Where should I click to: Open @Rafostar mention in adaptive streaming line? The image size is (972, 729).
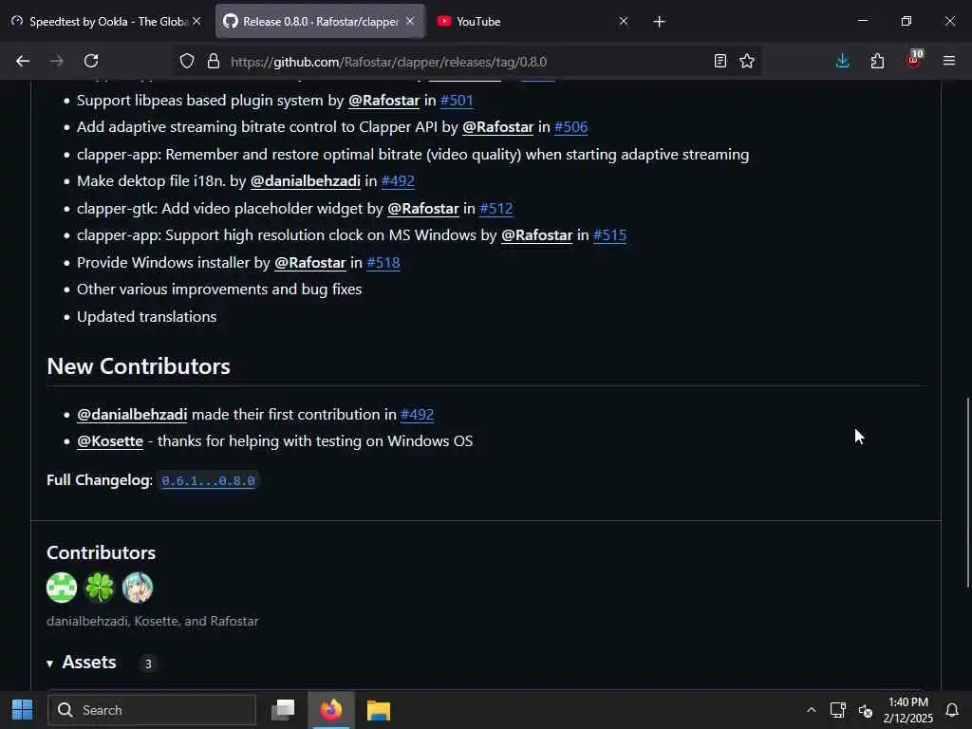click(x=497, y=127)
